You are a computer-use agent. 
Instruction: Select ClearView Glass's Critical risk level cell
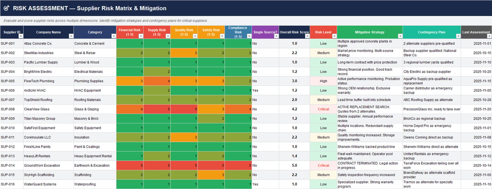[323, 109]
